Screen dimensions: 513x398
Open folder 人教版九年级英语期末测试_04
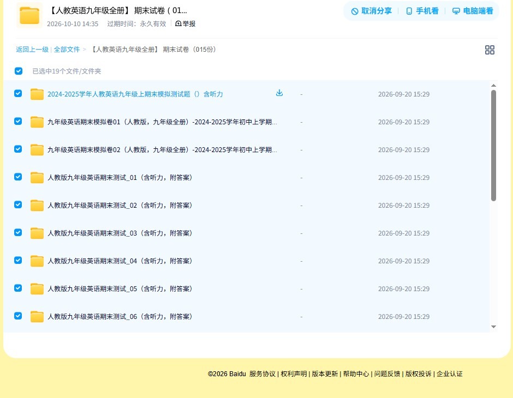120,261
